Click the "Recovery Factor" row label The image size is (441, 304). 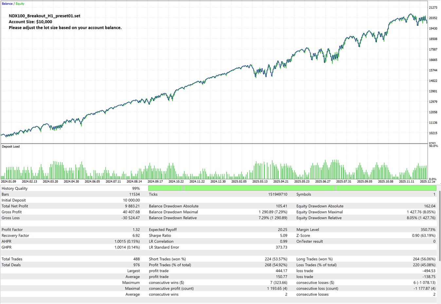point(15,235)
